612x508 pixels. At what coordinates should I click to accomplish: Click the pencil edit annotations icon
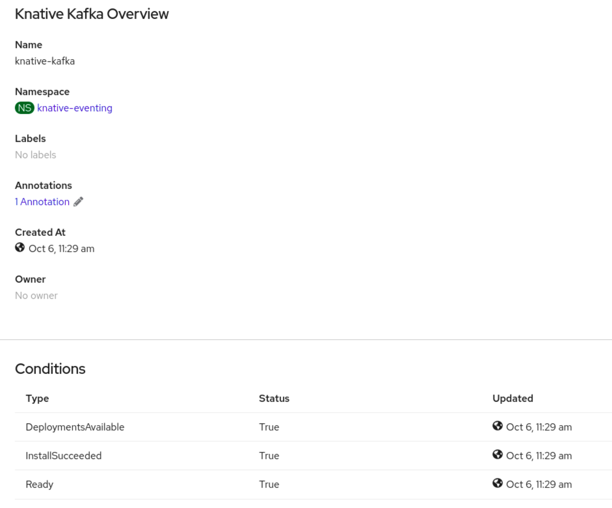click(x=78, y=202)
